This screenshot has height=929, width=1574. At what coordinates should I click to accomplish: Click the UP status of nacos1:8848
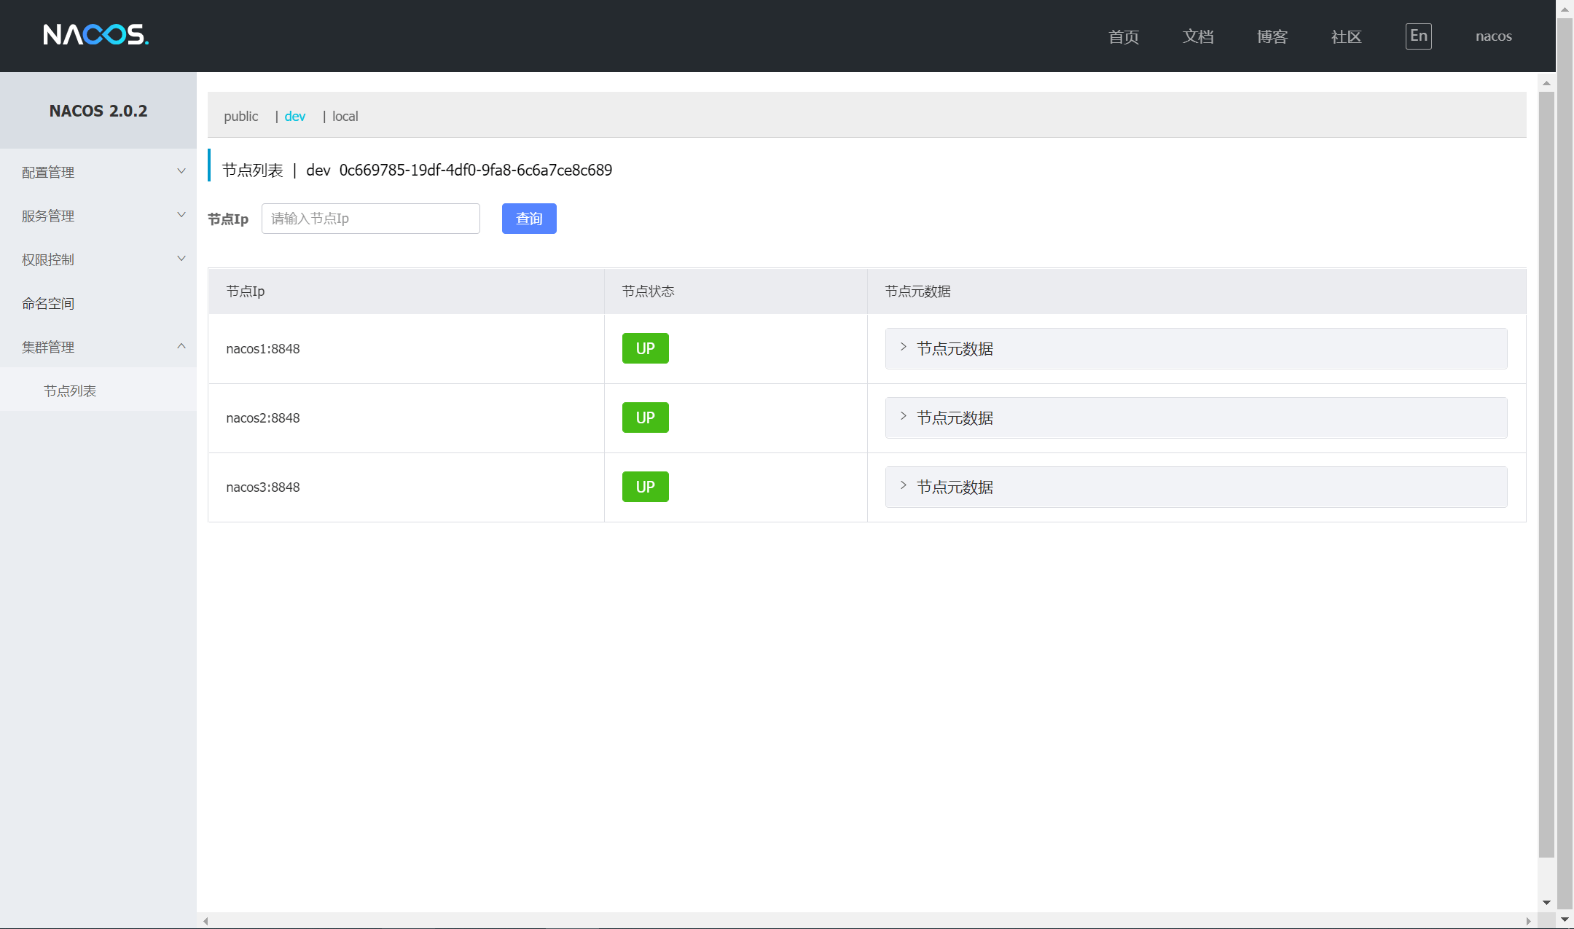646,348
